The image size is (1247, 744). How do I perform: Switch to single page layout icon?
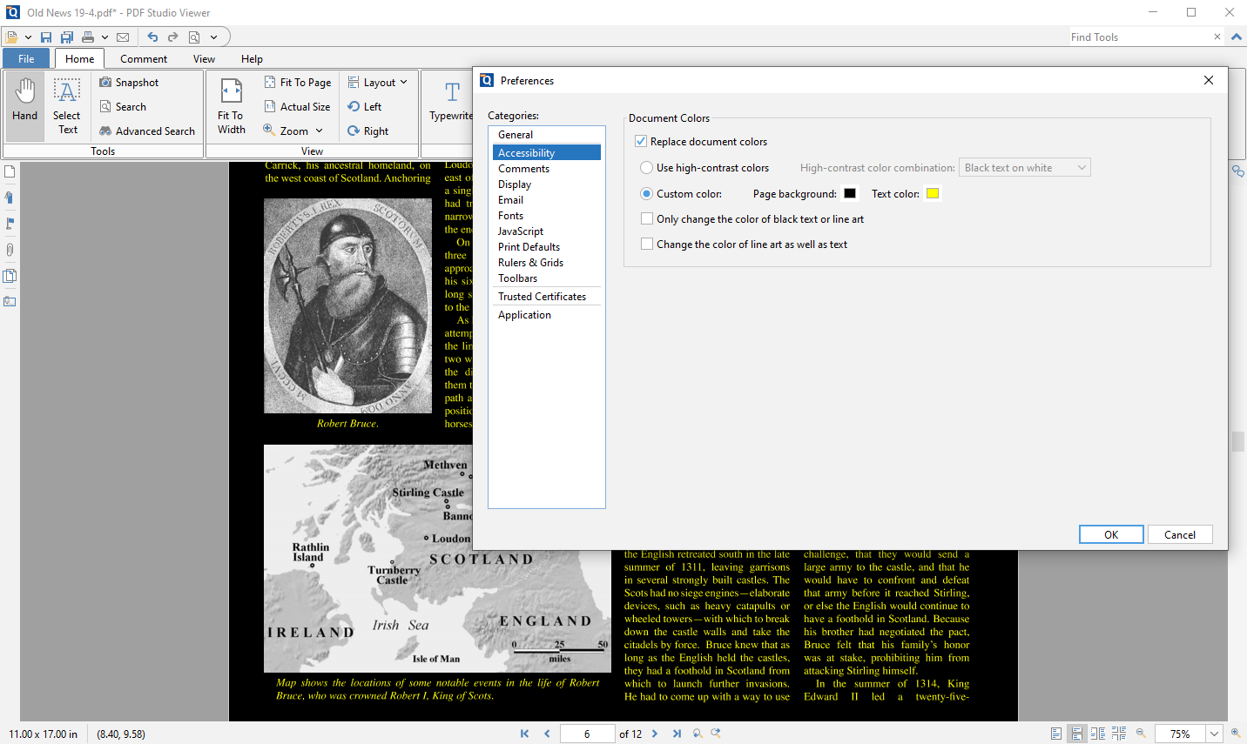click(1056, 734)
